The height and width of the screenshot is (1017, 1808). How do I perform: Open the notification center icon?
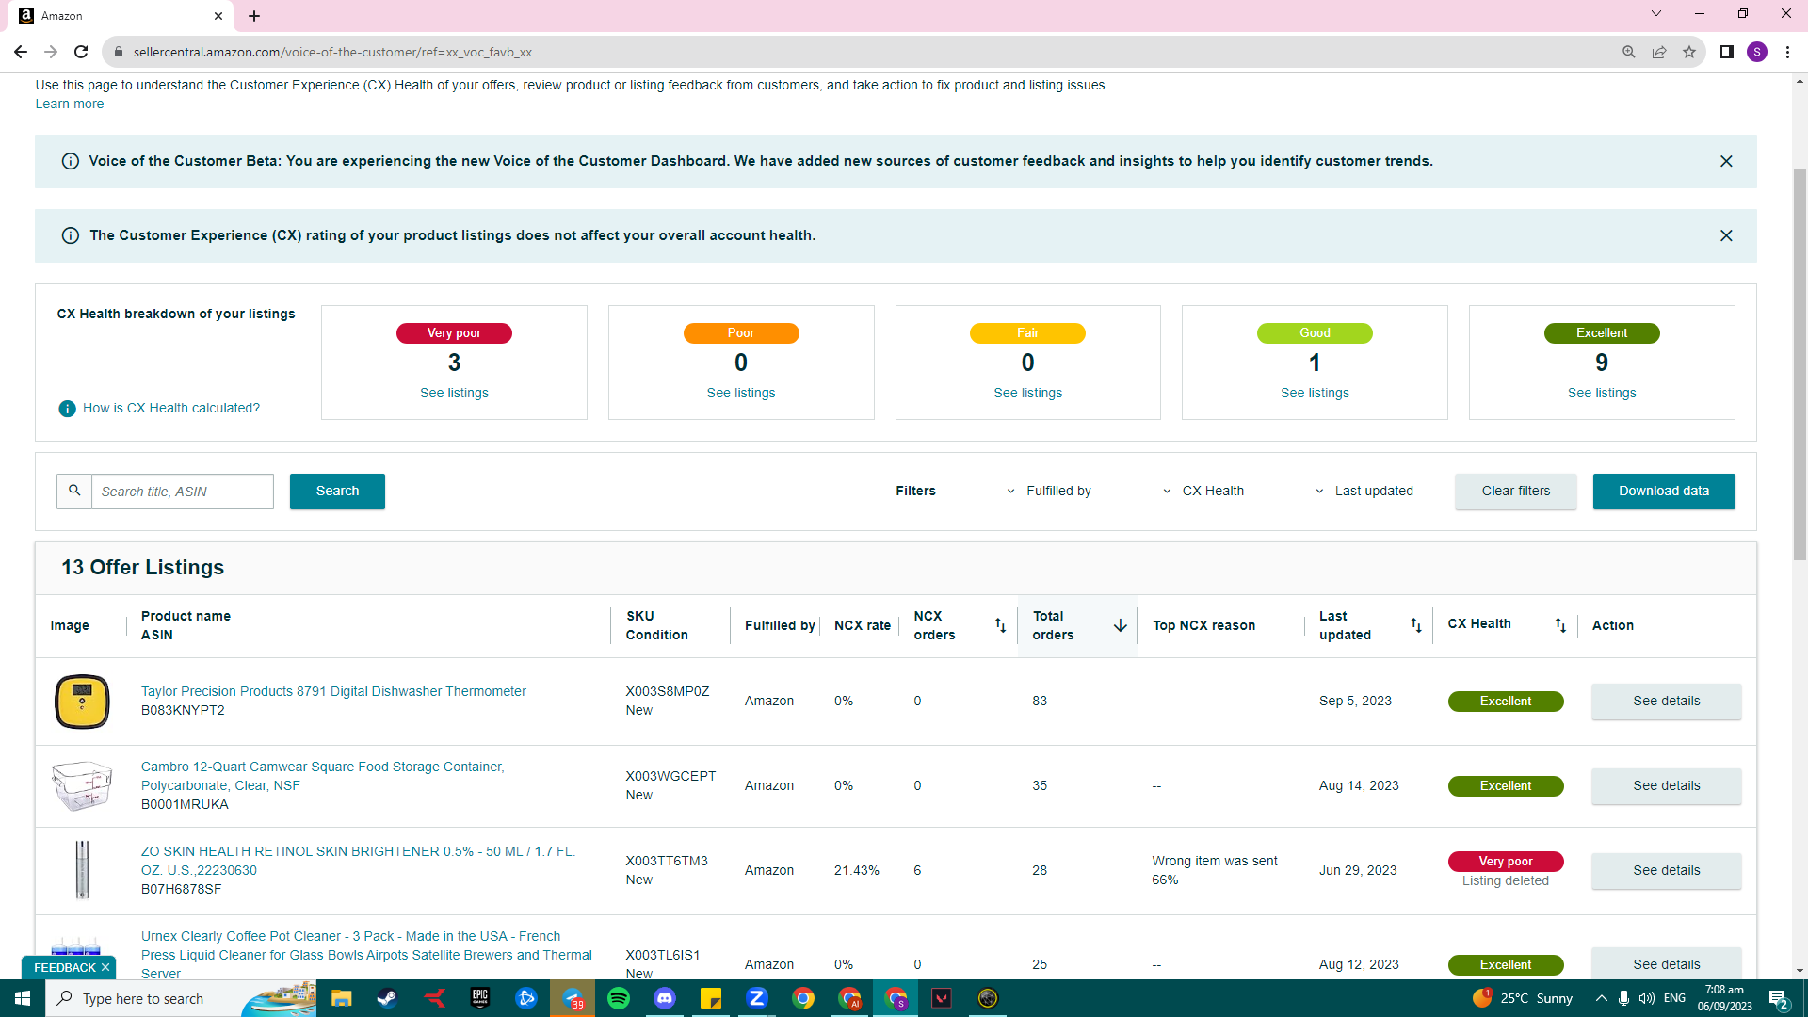click(1779, 998)
